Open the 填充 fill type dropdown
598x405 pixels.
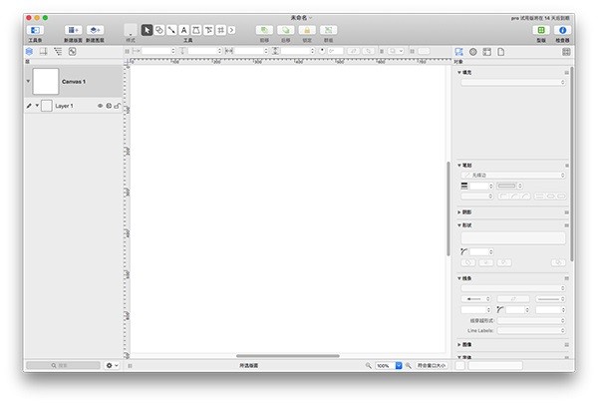512,82
